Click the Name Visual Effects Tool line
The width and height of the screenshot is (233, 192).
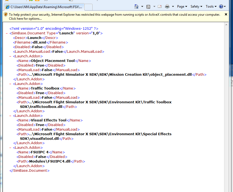[50, 120]
